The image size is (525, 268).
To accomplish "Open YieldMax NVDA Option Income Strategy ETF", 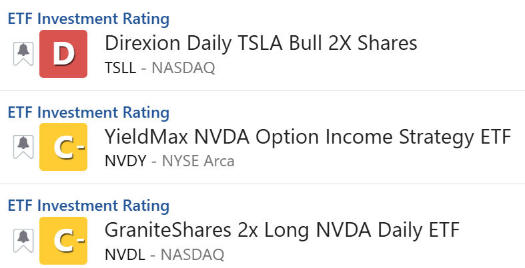I will click(x=308, y=137).
